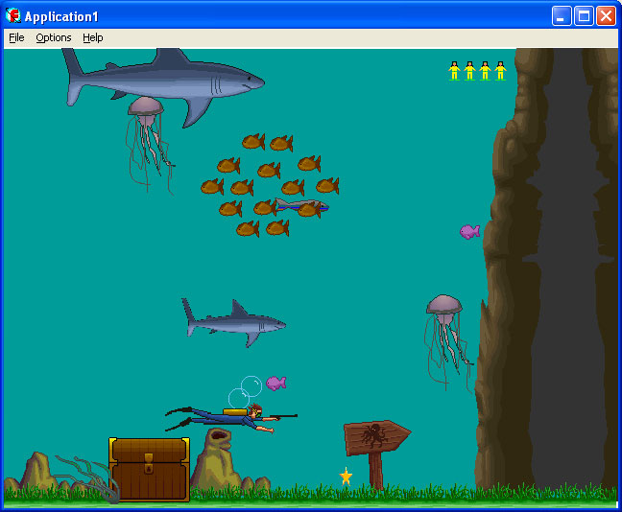Open the Help menu
622x512 pixels.
click(x=92, y=37)
